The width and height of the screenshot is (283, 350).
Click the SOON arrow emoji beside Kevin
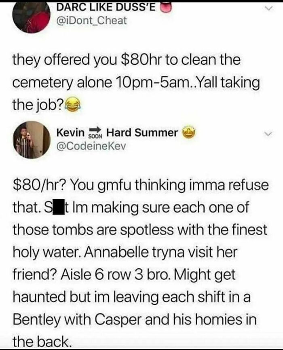[95, 133]
